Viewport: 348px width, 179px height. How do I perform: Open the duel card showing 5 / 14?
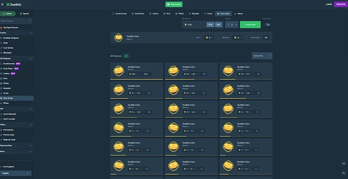click(x=246, y=109)
